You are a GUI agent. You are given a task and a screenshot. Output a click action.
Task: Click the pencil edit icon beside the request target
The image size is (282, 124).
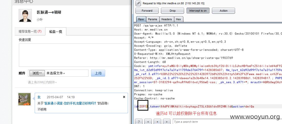[138, 3]
